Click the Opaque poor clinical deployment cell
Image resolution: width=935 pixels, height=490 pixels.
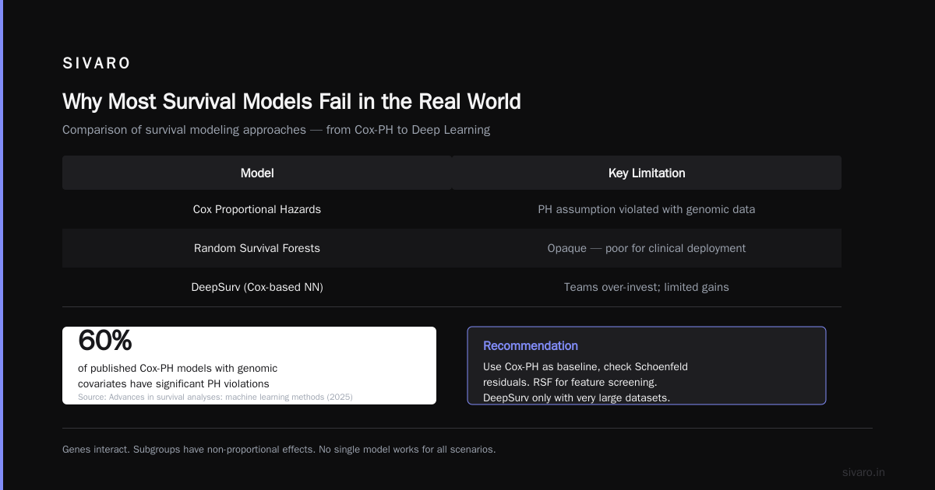[647, 248]
